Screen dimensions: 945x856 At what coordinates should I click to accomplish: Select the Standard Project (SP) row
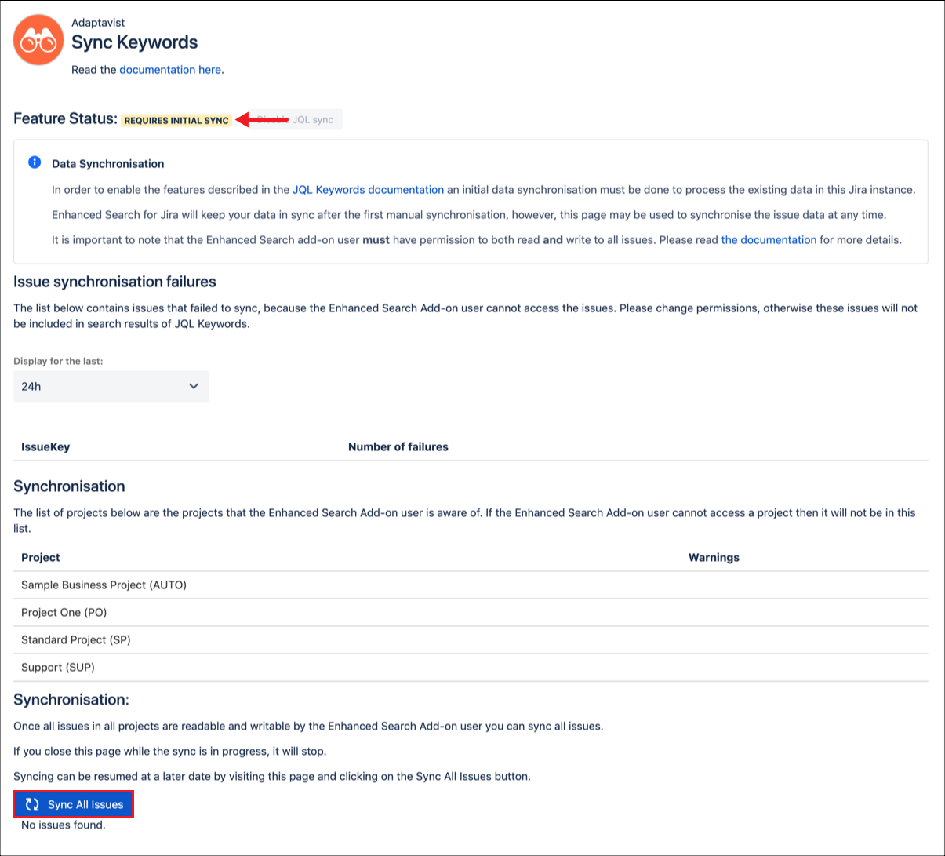coord(471,640)
